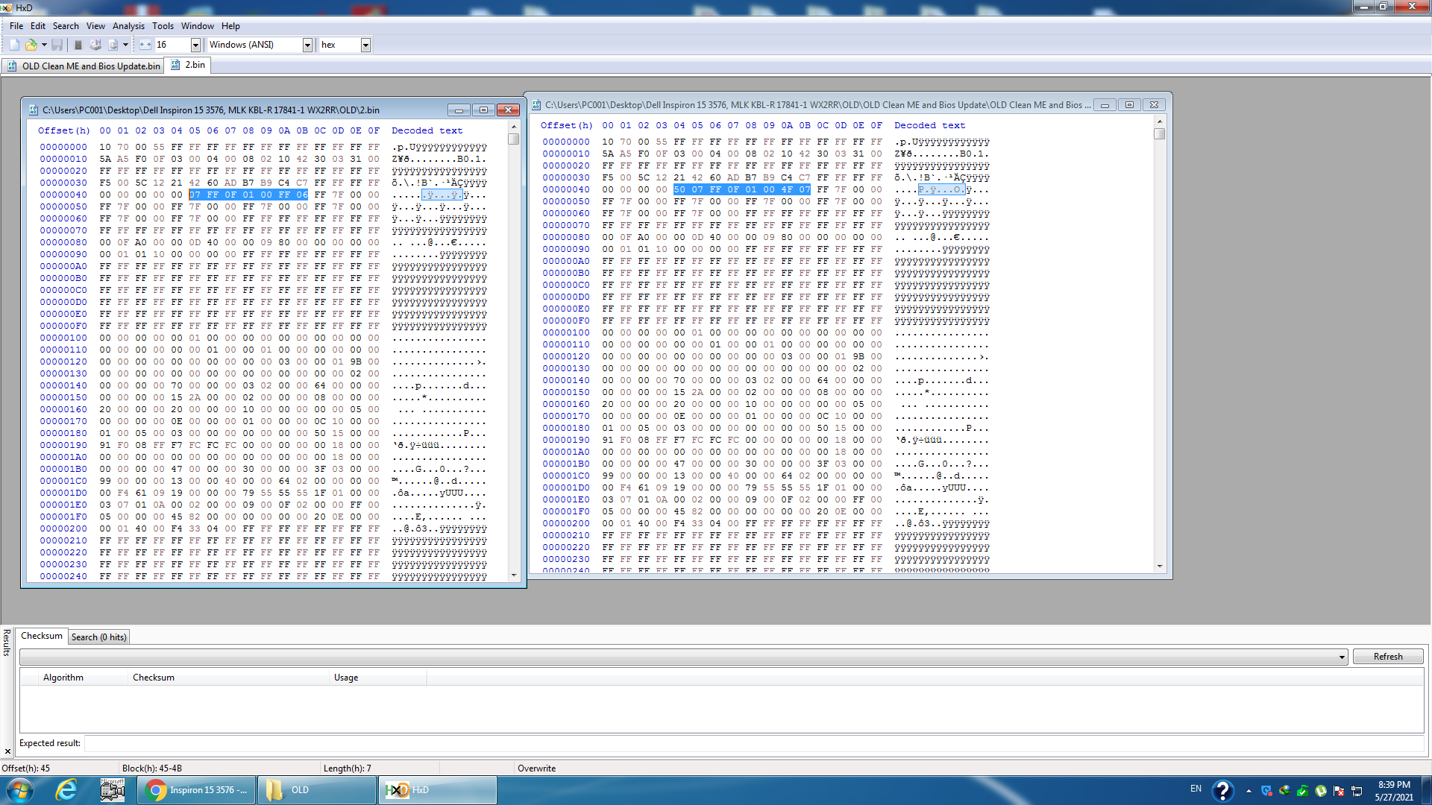Click the Internet Explorer taskbar icon
Image resolution: width=1432 pixels, height=805 pixels.
[66, 790]
